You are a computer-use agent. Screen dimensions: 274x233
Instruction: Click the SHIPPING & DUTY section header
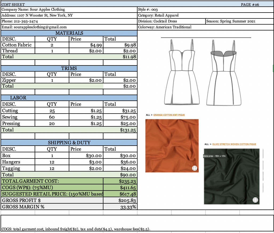(69, 143)
